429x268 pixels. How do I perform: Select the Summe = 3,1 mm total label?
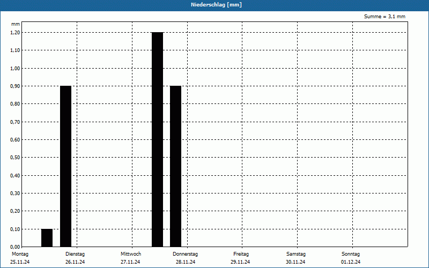click(x=384, y=17)
